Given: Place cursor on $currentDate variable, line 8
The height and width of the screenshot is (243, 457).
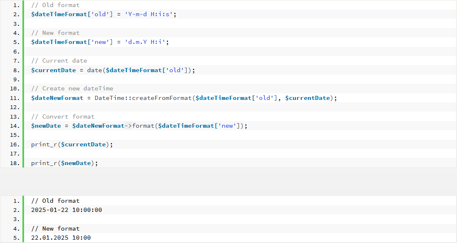Looking at the screenshot, I should tap(53, 70).
